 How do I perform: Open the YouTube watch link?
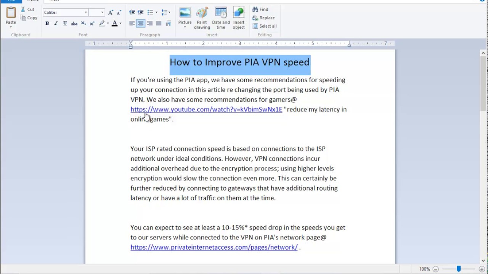tap(206, 110)
